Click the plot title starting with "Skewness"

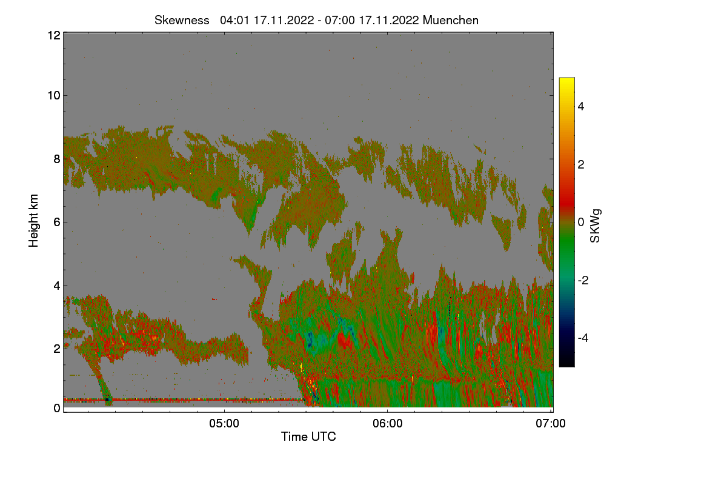316,20
